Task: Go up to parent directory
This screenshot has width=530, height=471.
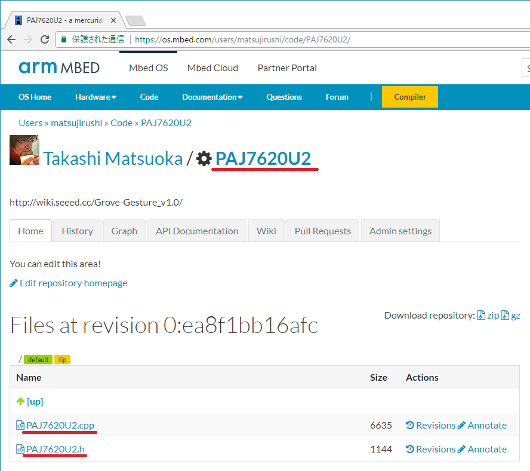Action: coord(29,401)
